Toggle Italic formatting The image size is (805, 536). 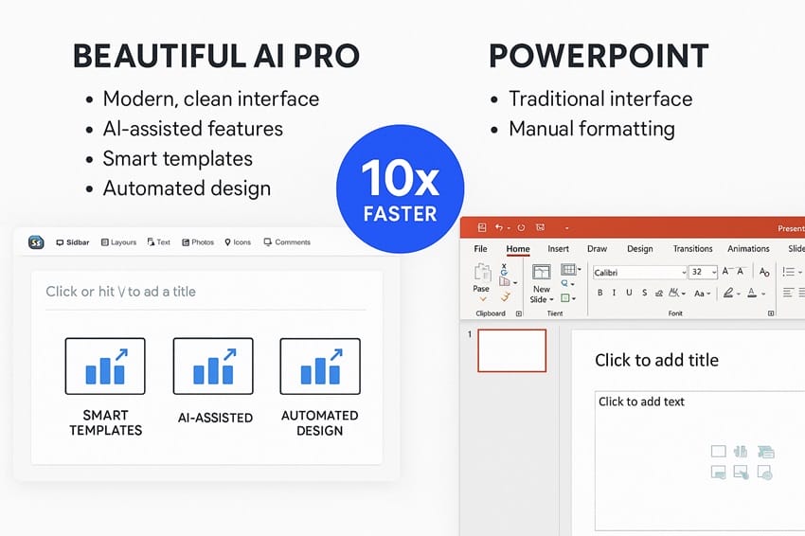point(614,293)
